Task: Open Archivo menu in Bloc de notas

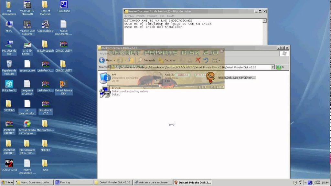Action: (129, 16)
